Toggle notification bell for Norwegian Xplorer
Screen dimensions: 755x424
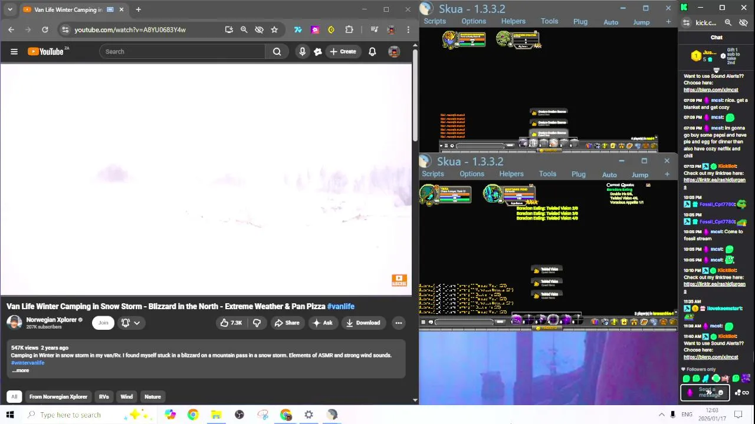coord(125,323)
